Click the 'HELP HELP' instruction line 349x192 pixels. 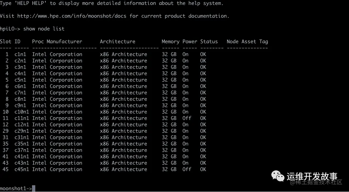(111, 3)
